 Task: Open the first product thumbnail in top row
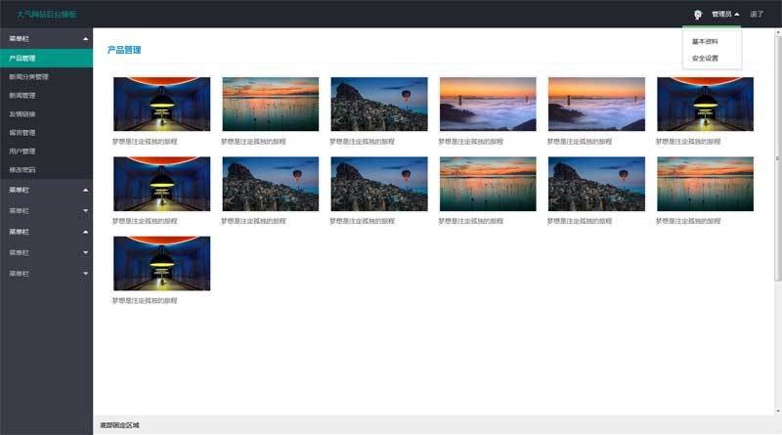click(x=162, y=104)
